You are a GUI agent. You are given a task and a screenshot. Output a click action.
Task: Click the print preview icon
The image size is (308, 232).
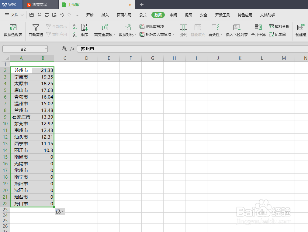pyautogui.click(x=54, y=15)
